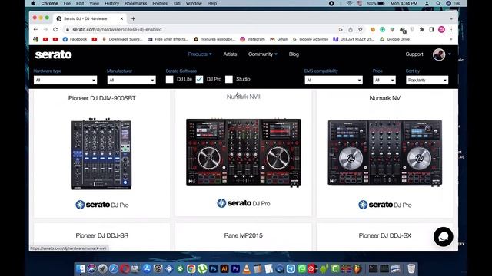
Task: Open the Numark NV product image
Action: (385, 153)
